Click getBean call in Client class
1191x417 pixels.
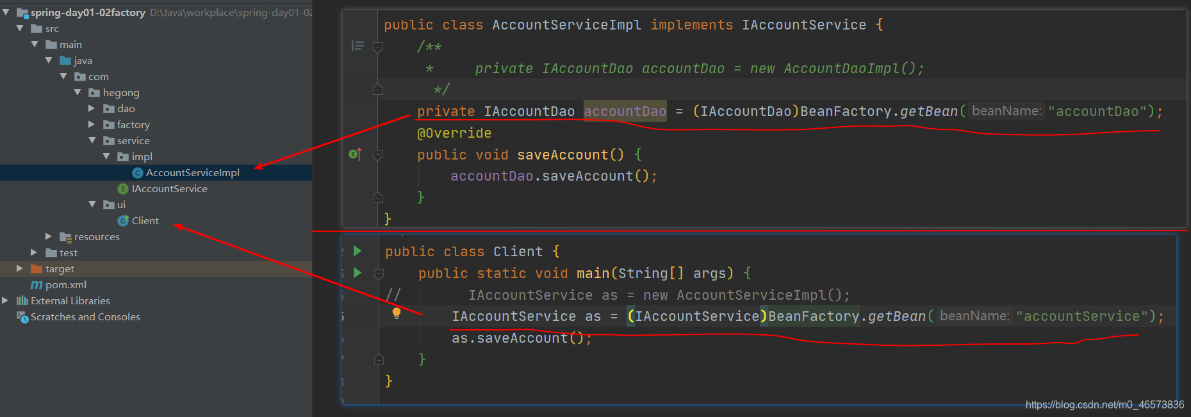(897, 316)
